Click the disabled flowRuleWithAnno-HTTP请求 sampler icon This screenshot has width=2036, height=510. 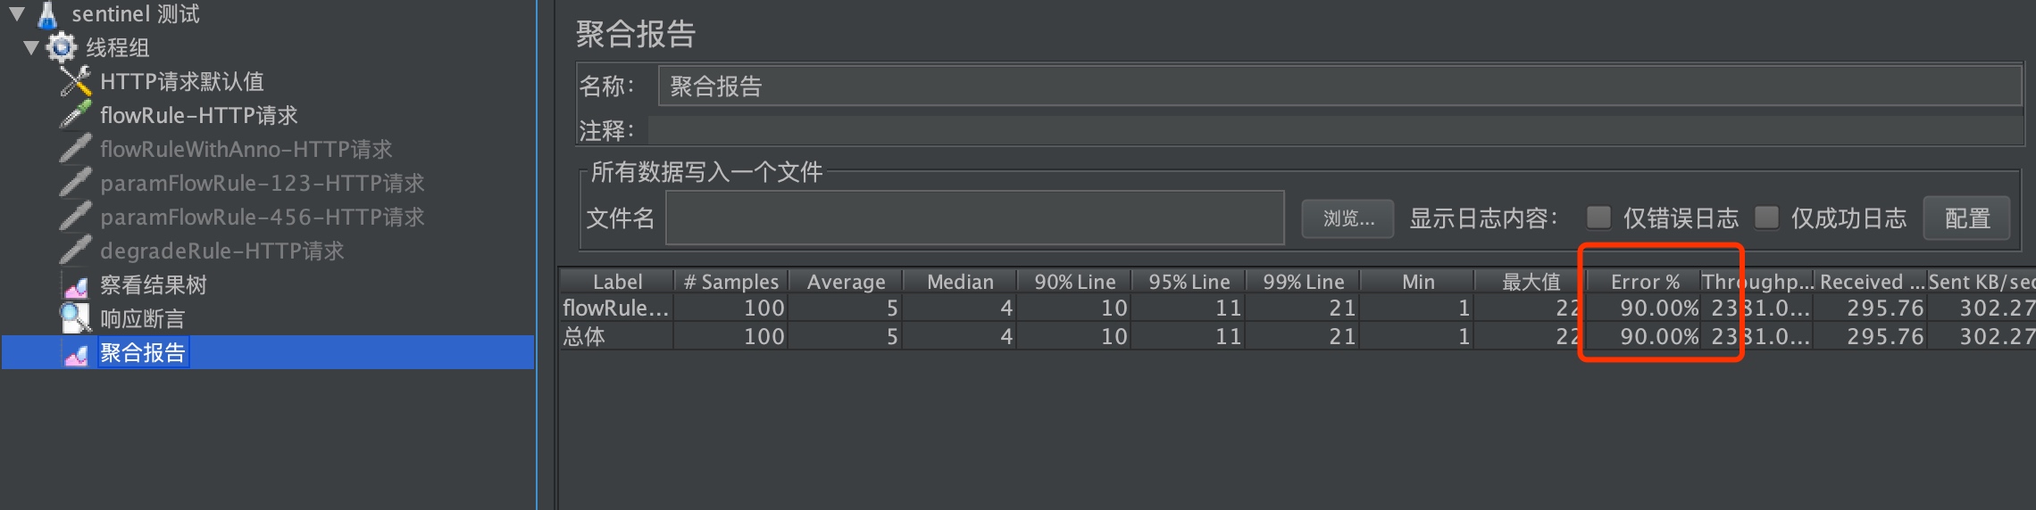point(76,148)
